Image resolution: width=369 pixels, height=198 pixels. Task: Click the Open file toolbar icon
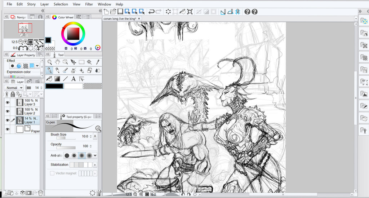113,12
